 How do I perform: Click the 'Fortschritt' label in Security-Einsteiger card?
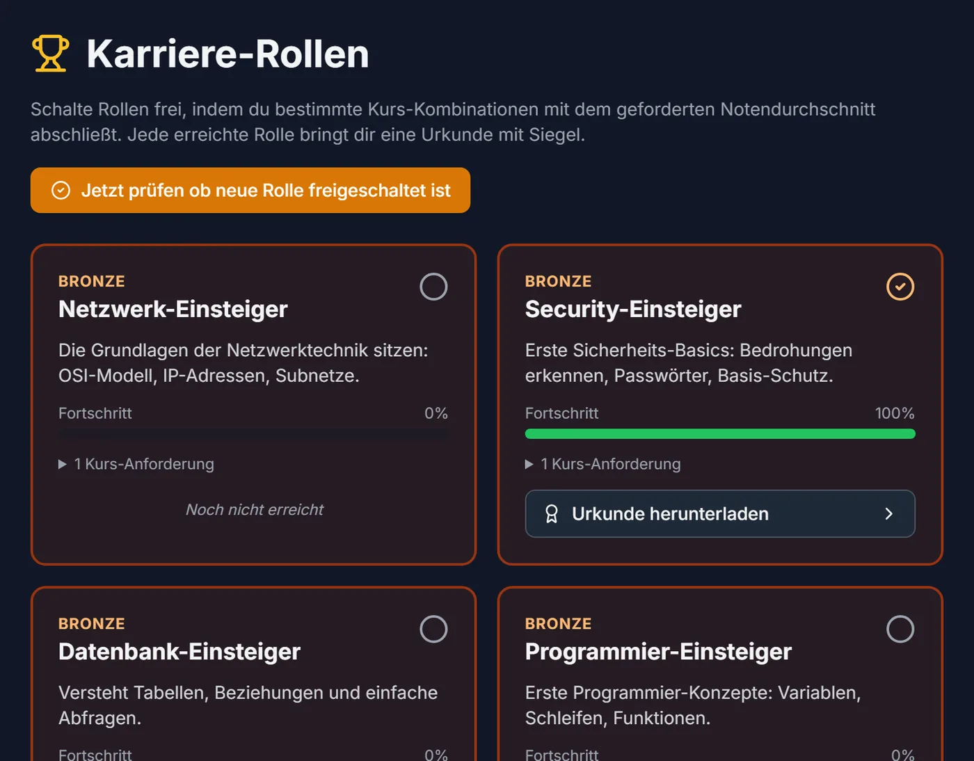(x=562, y=413)
